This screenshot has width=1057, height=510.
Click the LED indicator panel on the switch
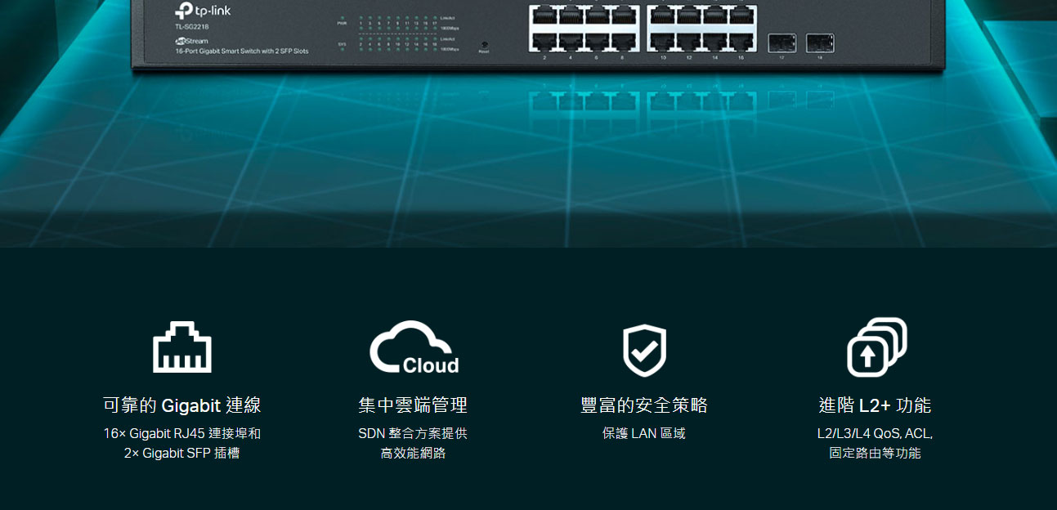[x=397, y=33]
